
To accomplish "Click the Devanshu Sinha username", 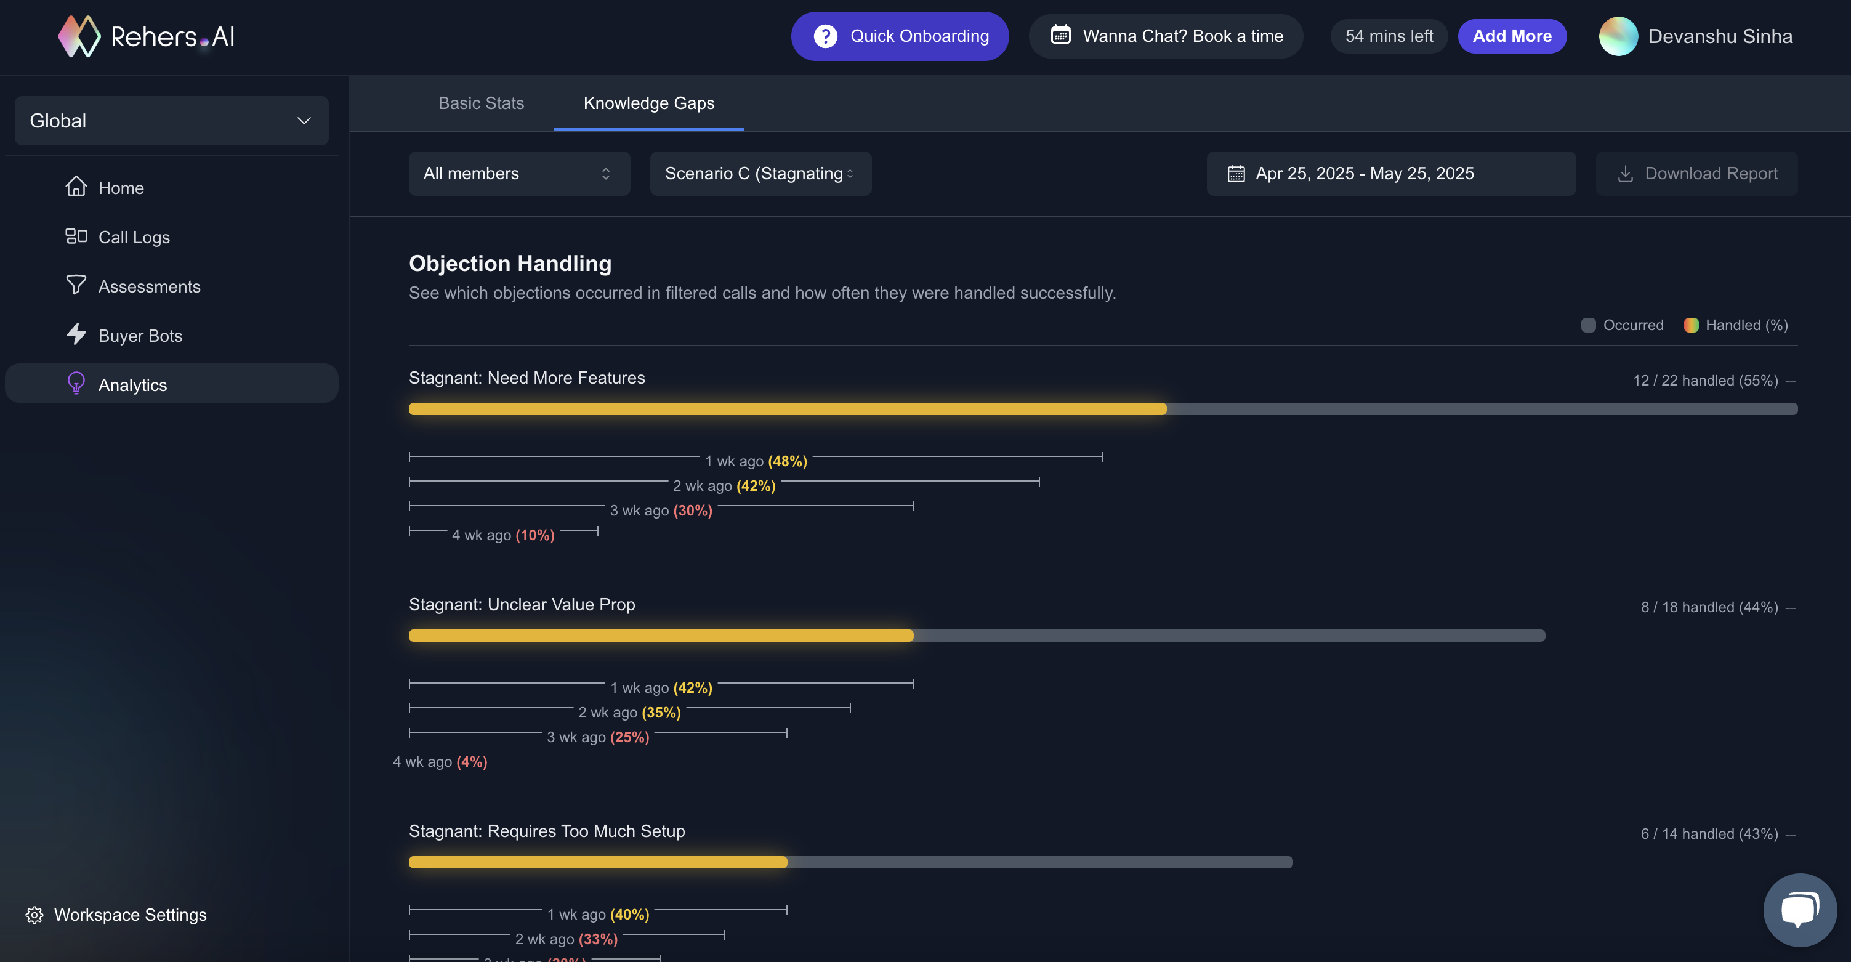I will pyautogui.click(x=1719, y=36).
